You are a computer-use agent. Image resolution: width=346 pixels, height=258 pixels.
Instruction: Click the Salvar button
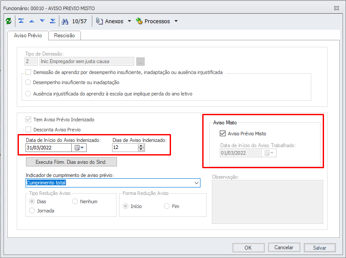(x=320, y=247)
